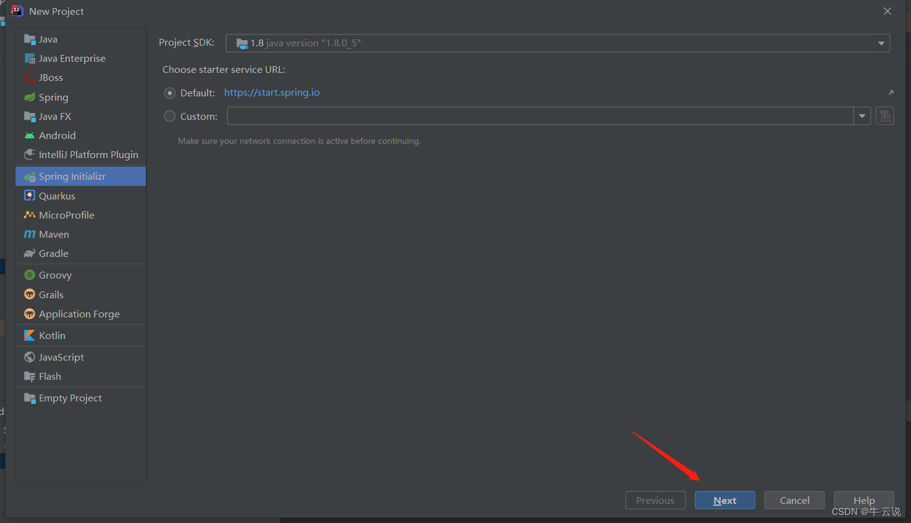Click the Maven m icon
This screenshot has width=911, height=523.
pyautogui.click(x=30, y=235)
